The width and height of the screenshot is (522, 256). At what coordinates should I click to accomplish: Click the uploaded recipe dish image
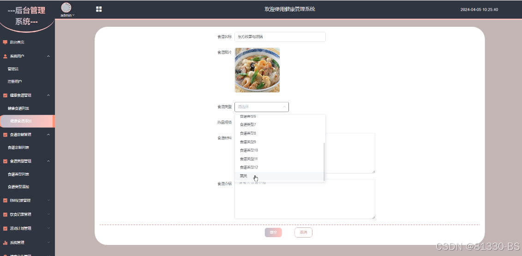[x=258, y=70]
